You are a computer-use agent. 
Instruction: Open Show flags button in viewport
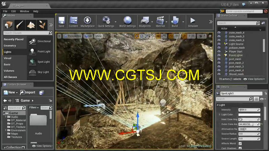[99, 36]
